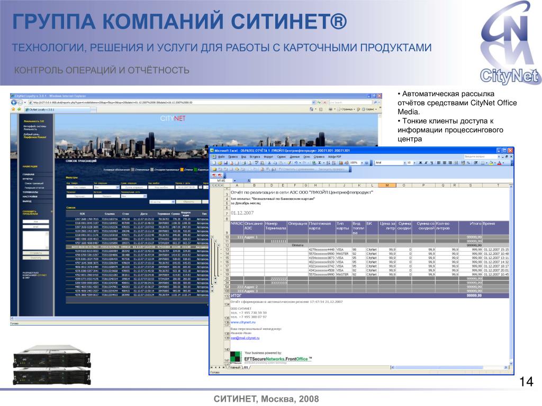The image size is (542, 406).
Task: Click Print icon in Excel standard toolbar
Action: click(x=243, y=163)
